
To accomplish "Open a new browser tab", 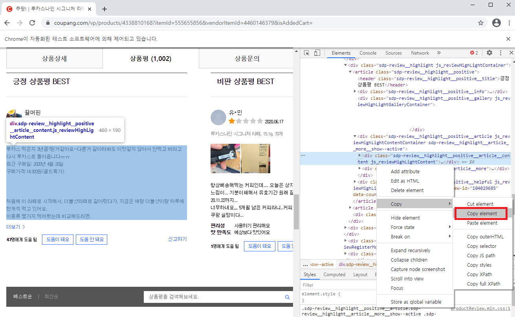I will click(104, 9).
